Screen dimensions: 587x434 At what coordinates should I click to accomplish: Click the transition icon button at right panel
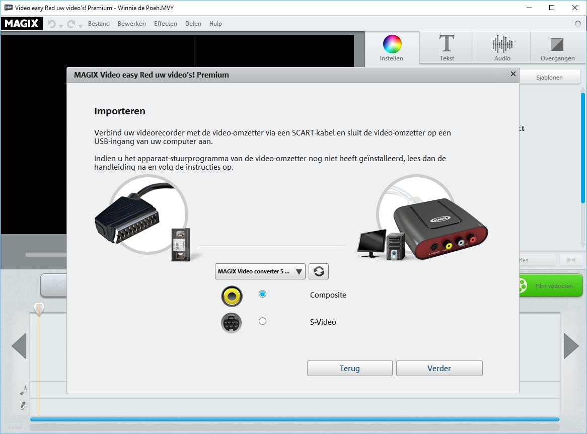tap(571, 260)
